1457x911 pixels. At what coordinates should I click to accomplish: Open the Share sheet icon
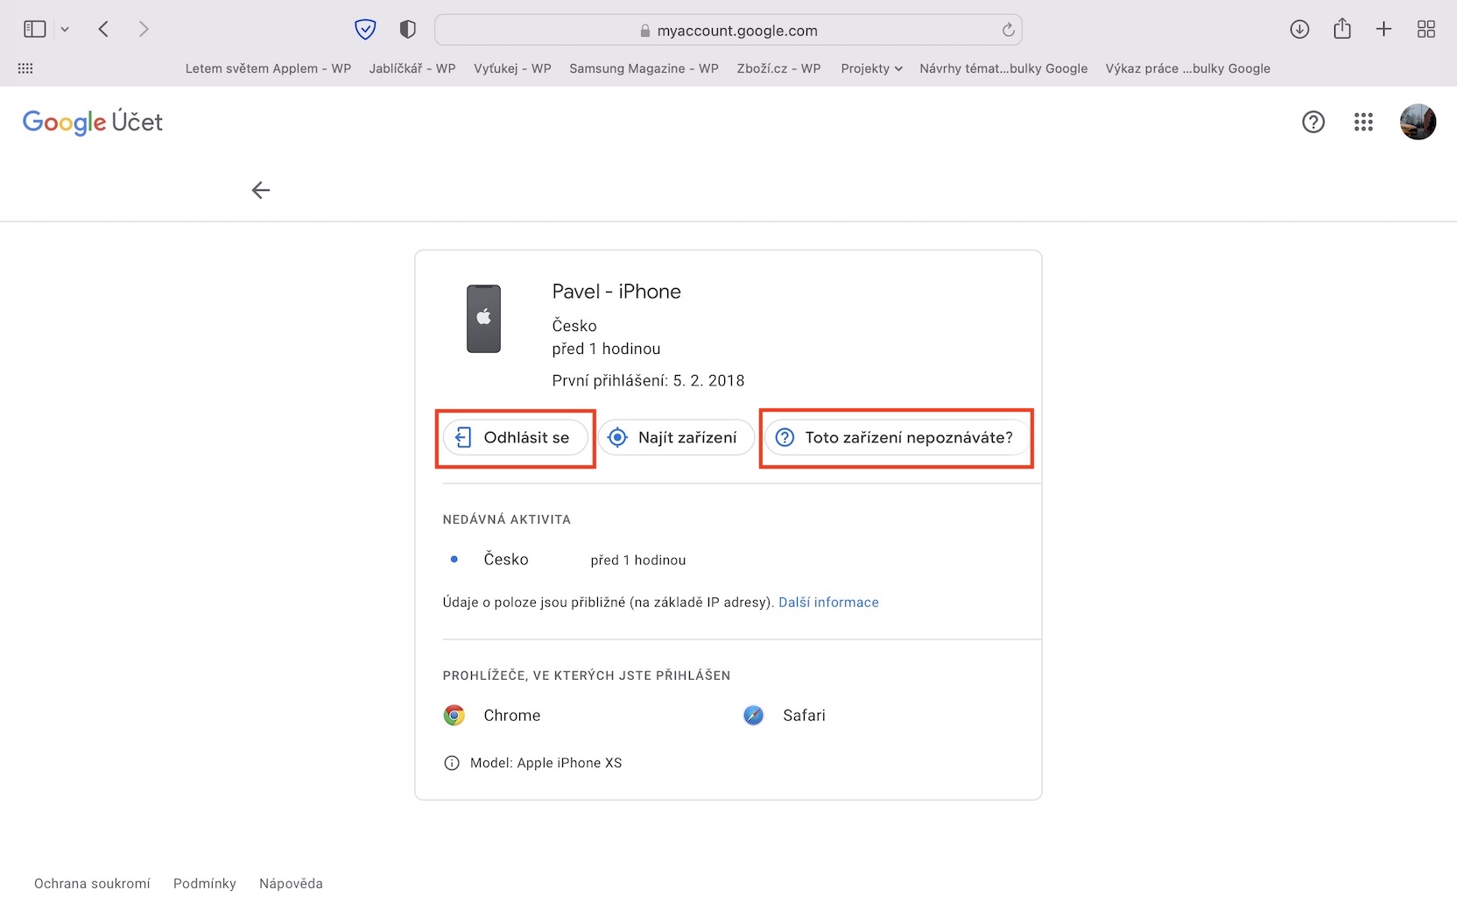point(1341,30)
